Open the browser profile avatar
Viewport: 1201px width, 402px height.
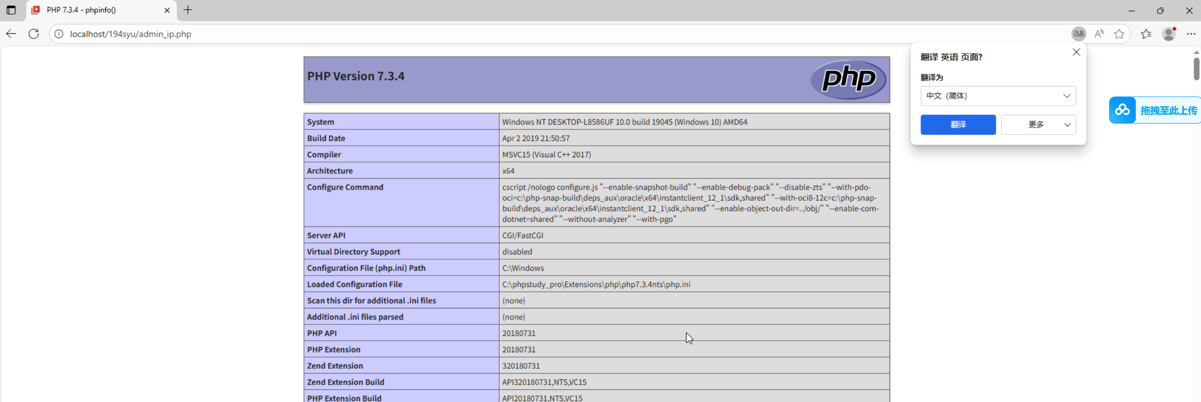coord(1169,34)
